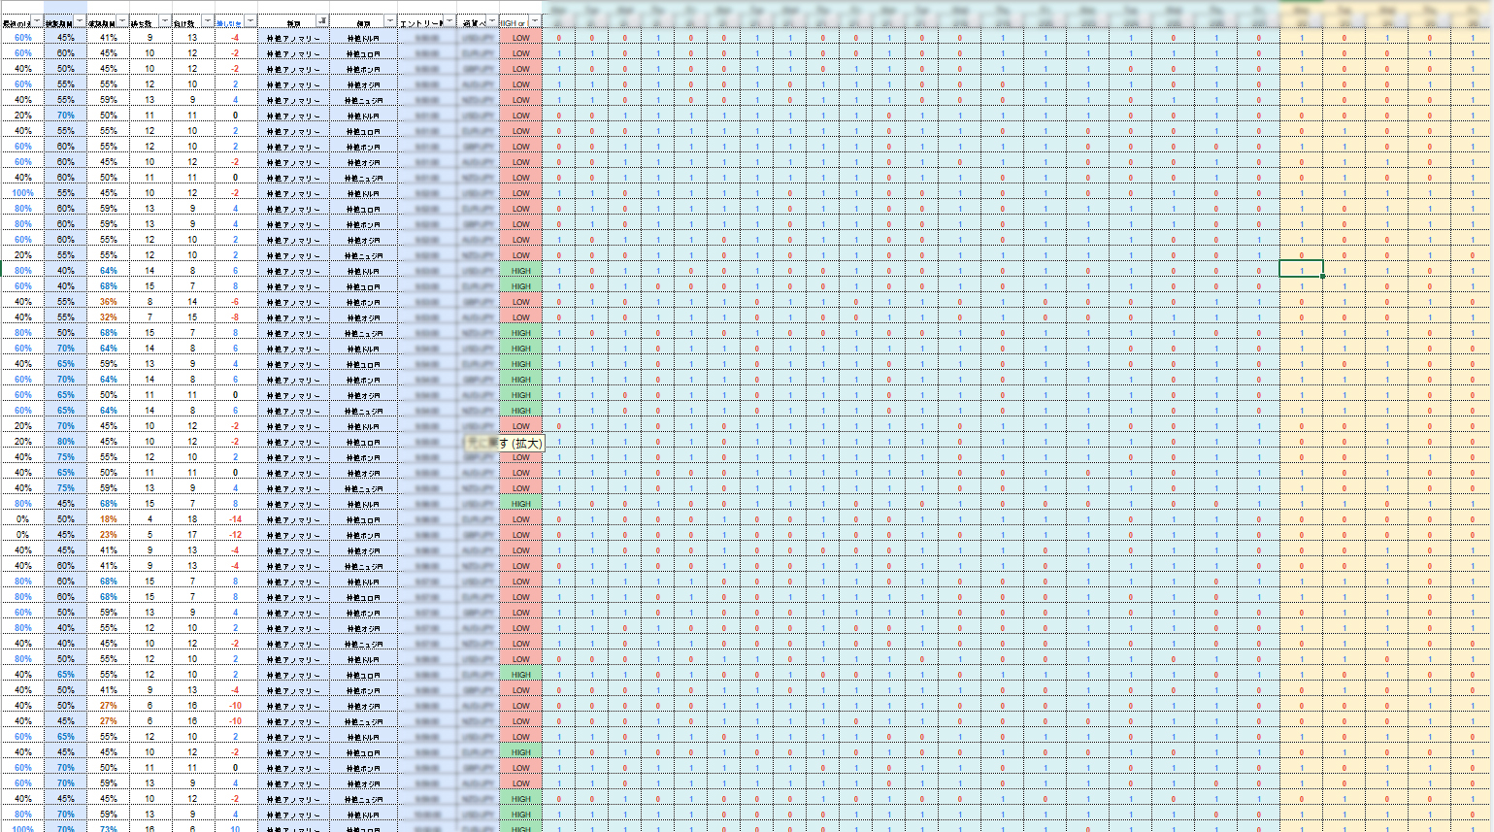This screenshot has width=1494, height=832.
Task: Open filter dropdown on 負け数 column header
Action: [208, 21]
